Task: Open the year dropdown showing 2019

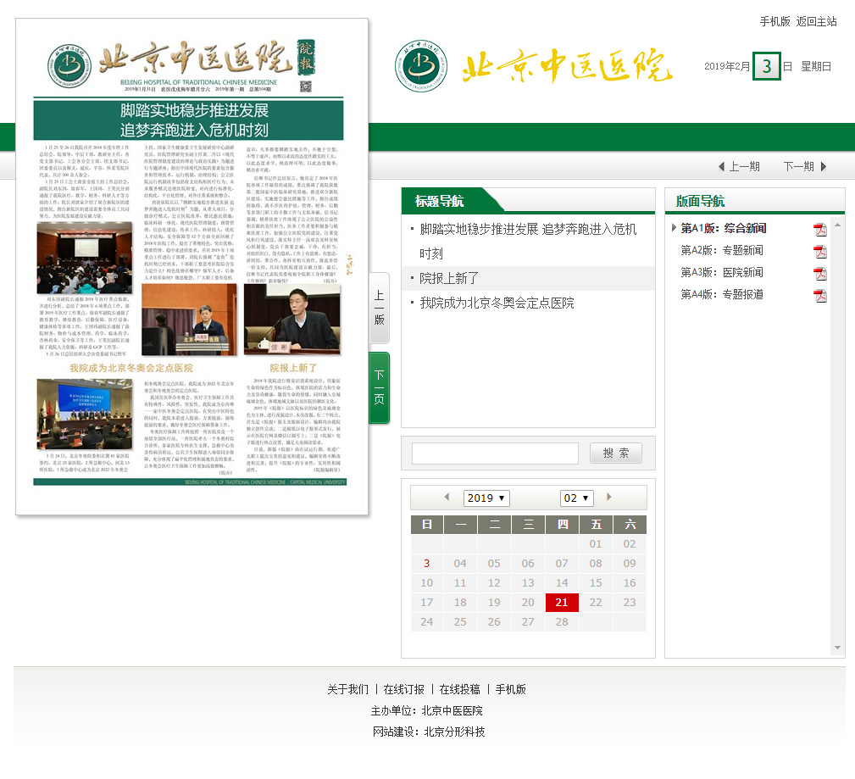Action: coord(486,498)
